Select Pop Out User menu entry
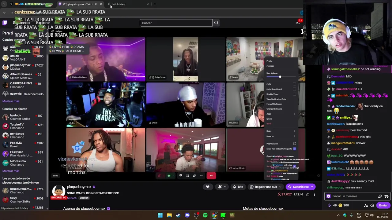This screenshot has height=220, width=392. tap(281, 144)
